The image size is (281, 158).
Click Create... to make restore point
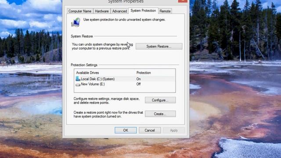(x=160, y=114)
